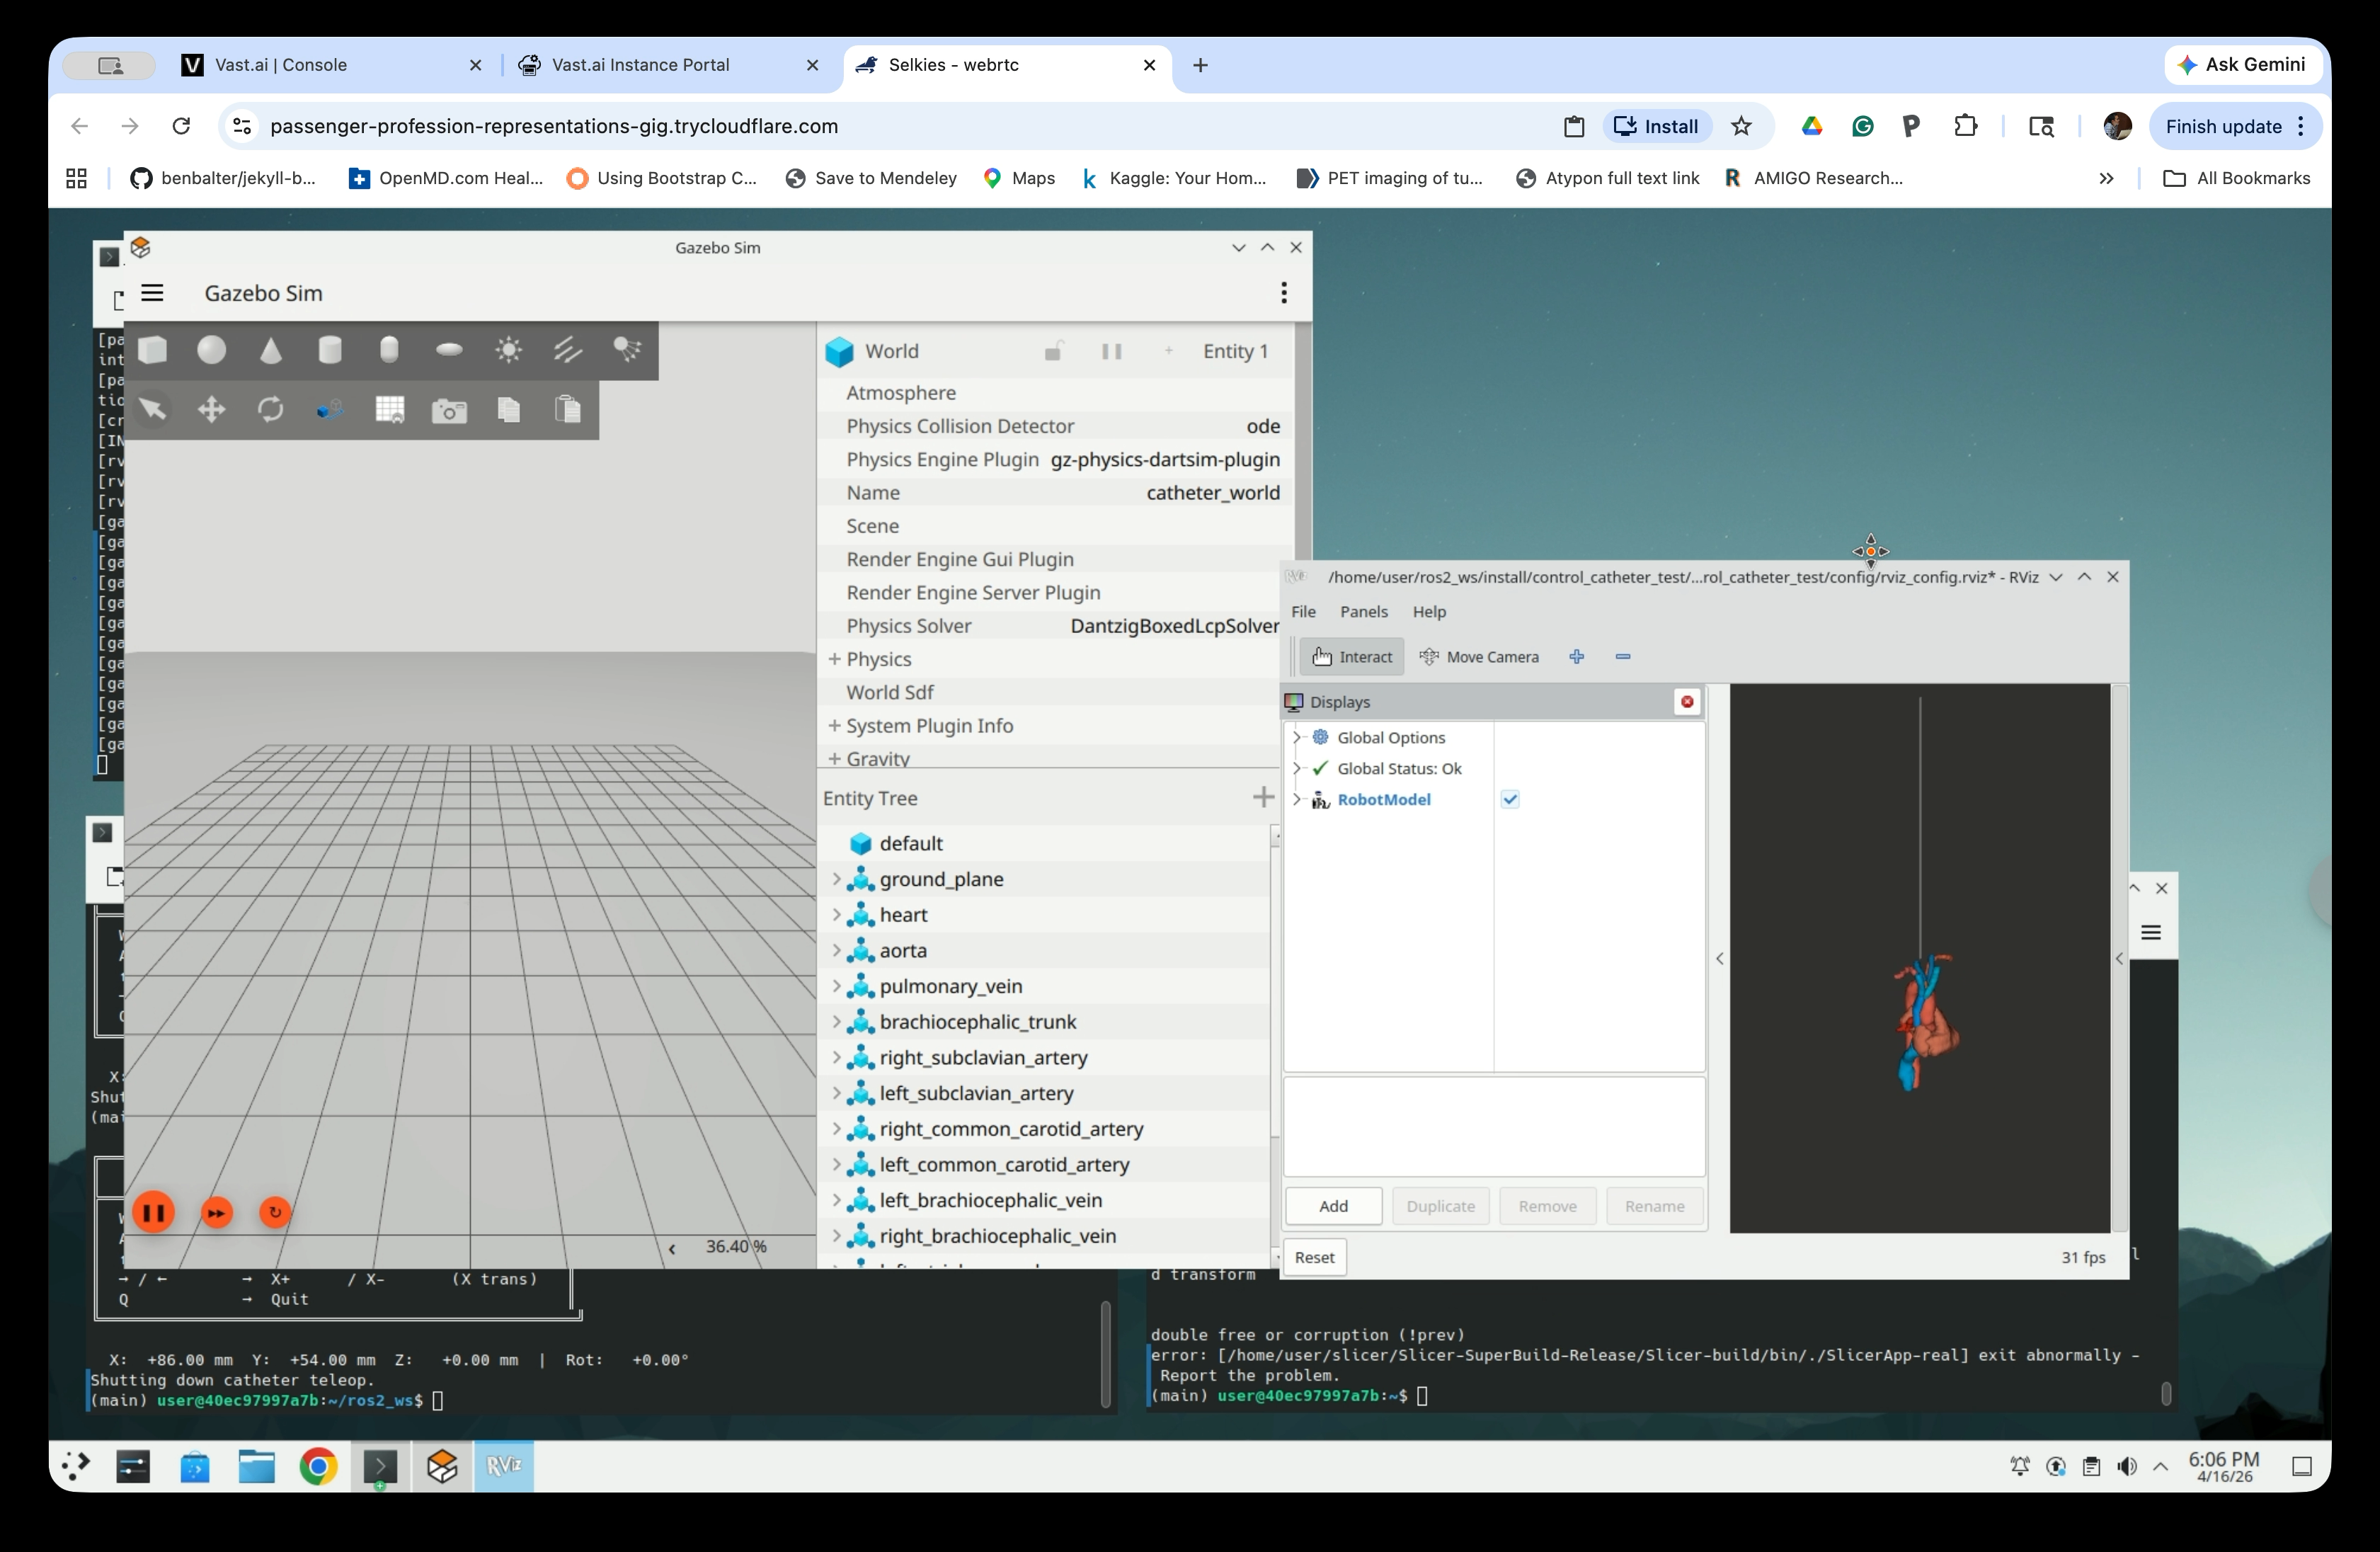Open the Panels menu in RViz
Screen dimensions: 2380x1552
click(x=1363, y=611)
